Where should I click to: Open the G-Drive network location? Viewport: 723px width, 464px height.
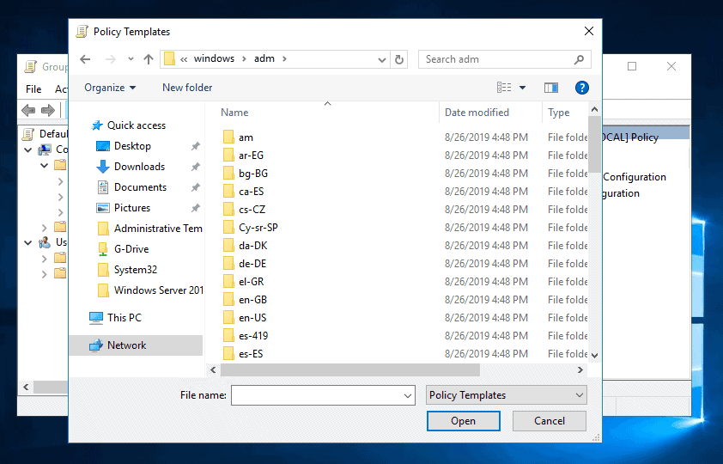131,249
